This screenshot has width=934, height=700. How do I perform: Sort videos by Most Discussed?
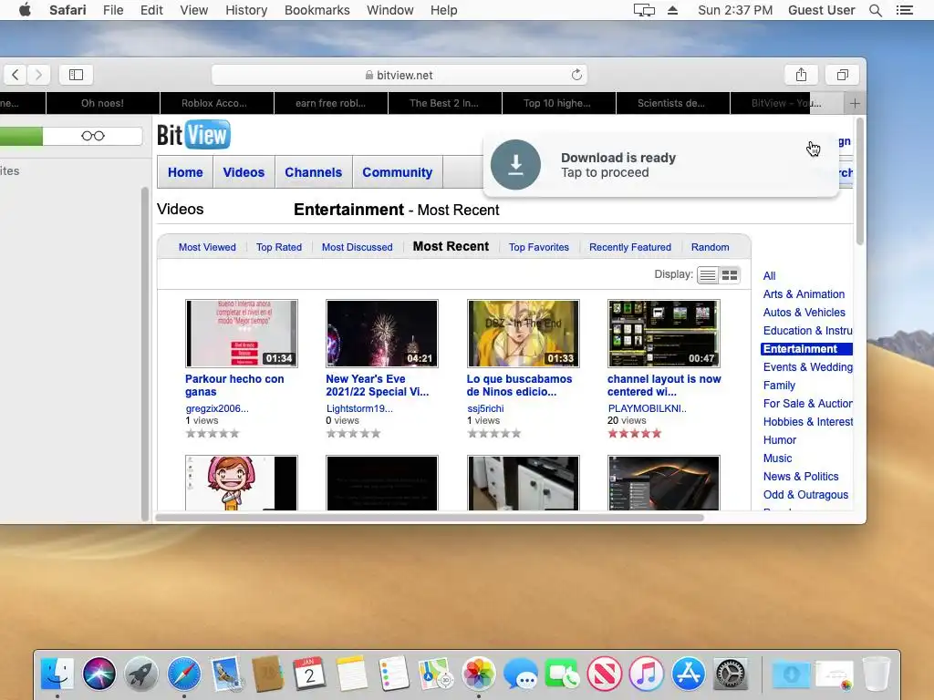click(x=357, y=247)
